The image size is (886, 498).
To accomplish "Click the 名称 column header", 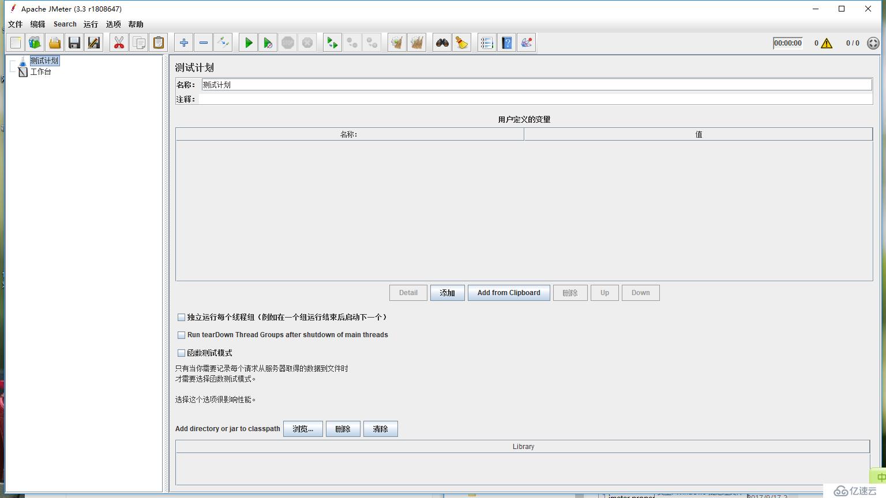I will [350, 134].
